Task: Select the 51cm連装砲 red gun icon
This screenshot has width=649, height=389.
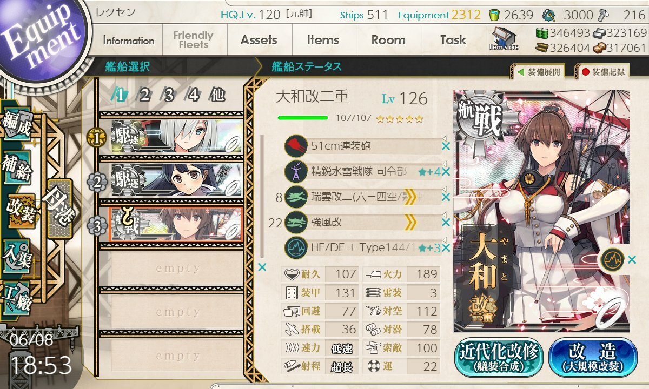Action: (x=296, y=146)
